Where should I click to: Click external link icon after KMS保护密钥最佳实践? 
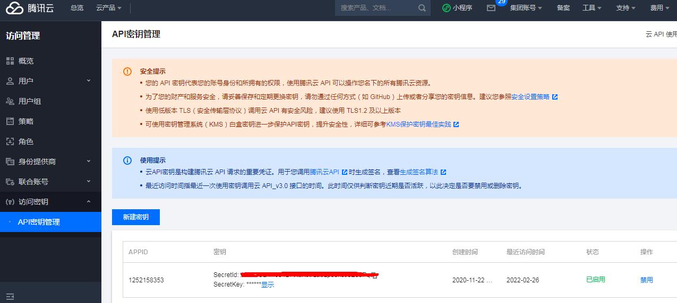(456, 124)
